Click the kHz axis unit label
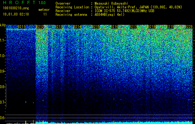The height and width of the screenshot is (124, 195). pos(3,25)
